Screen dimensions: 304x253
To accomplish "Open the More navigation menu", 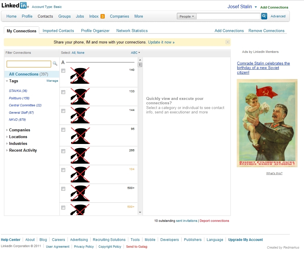I will (139, 16).
